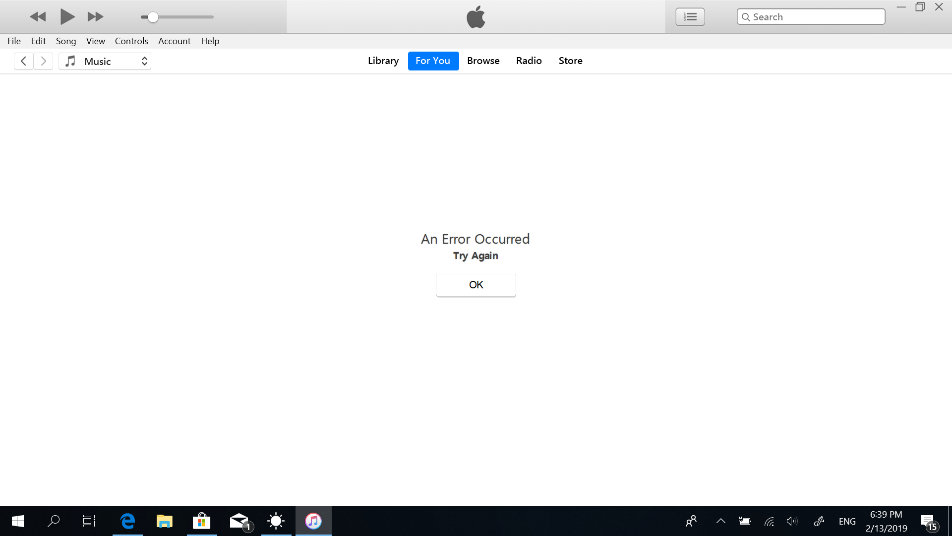Open the Up Next list icon
This screenshot has height=536, width=952.
click(690, 17)
